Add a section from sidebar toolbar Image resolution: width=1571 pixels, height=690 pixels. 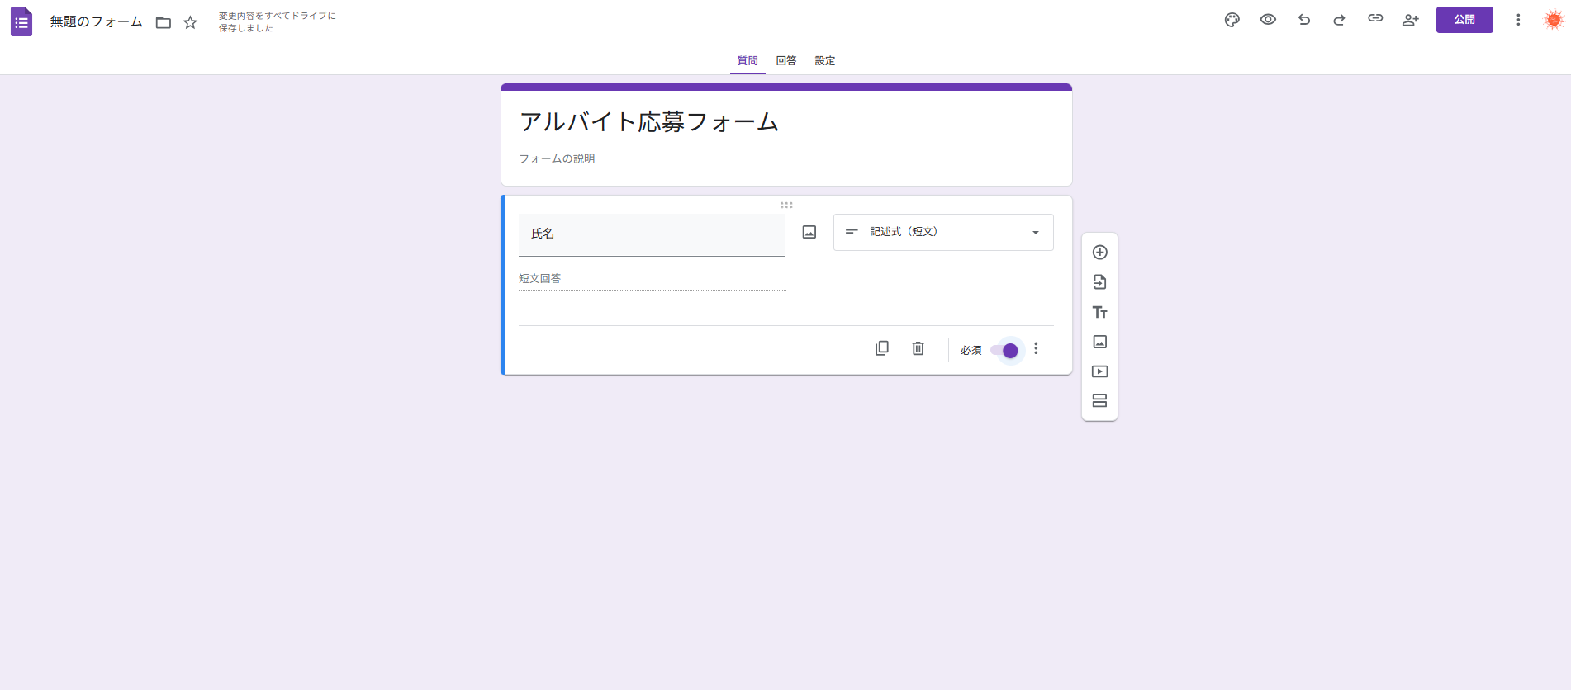(x=1099, y=401)
